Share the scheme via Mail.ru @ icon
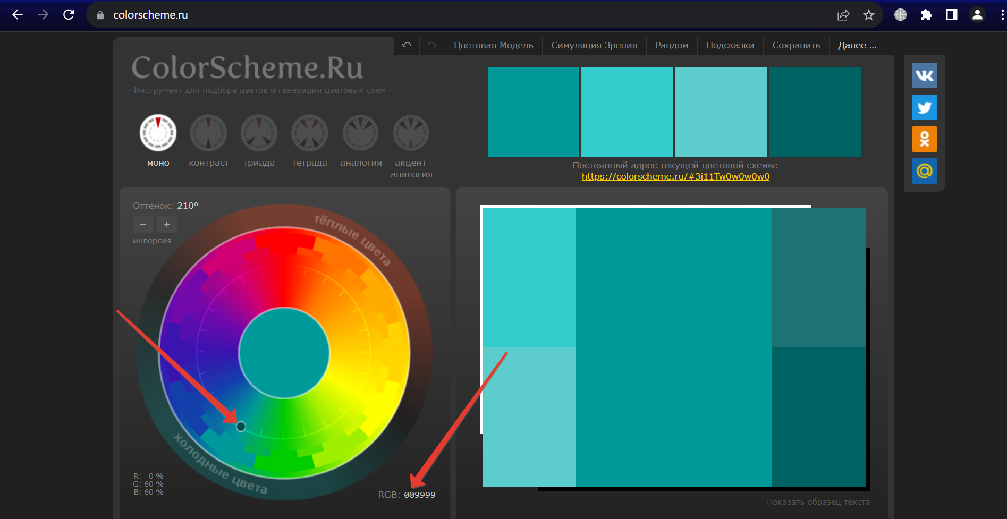This screenshot has width=1007, height=519. click(925, 171)
